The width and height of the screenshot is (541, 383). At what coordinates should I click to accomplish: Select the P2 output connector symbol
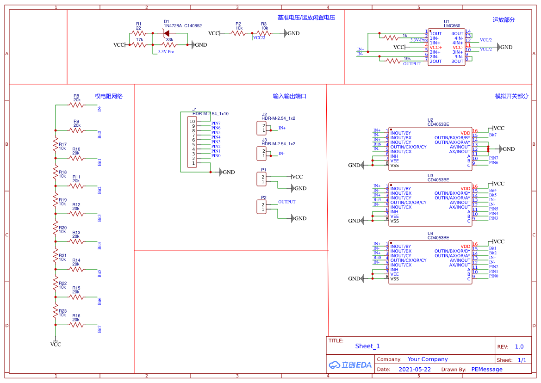(261, 207)
